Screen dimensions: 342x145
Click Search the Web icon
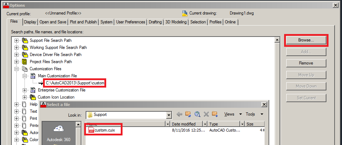point(197,114)
